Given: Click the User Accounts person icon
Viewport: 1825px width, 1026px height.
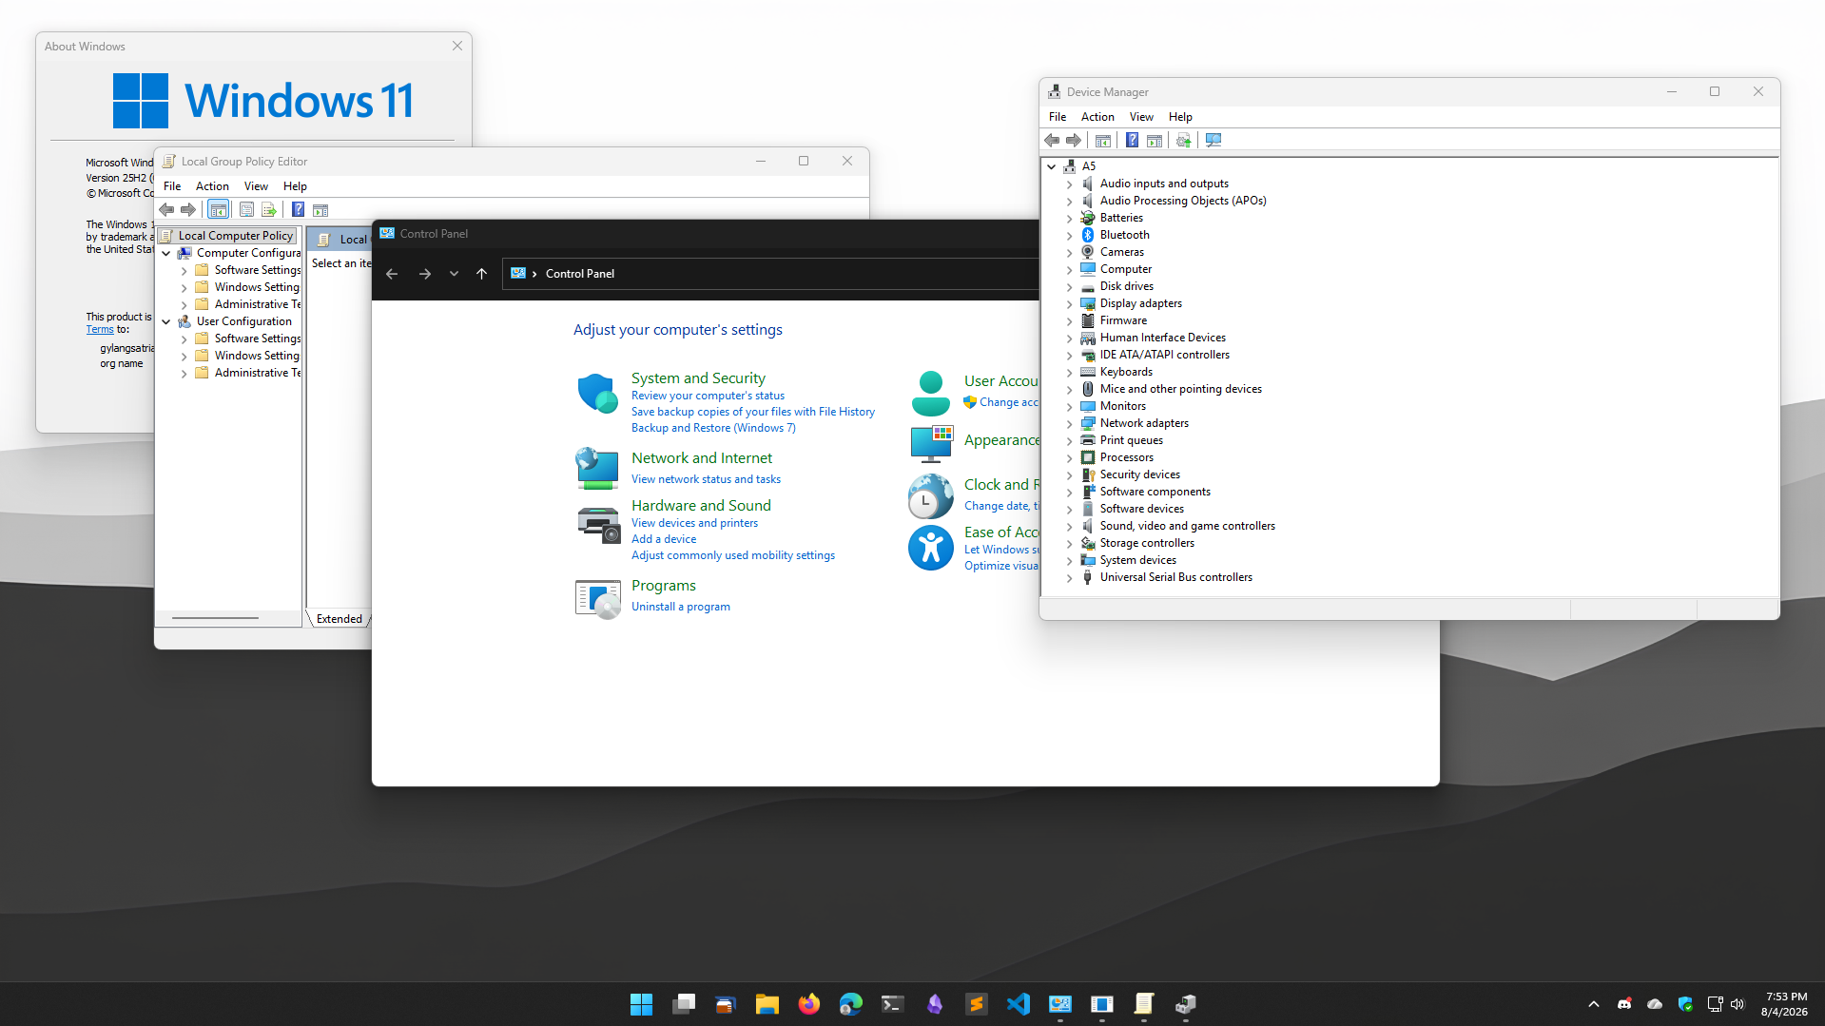Looking at the screenshot, I should tap(931, 393).
